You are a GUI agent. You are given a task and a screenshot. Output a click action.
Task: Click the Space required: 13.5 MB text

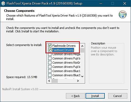pos(22,77)
